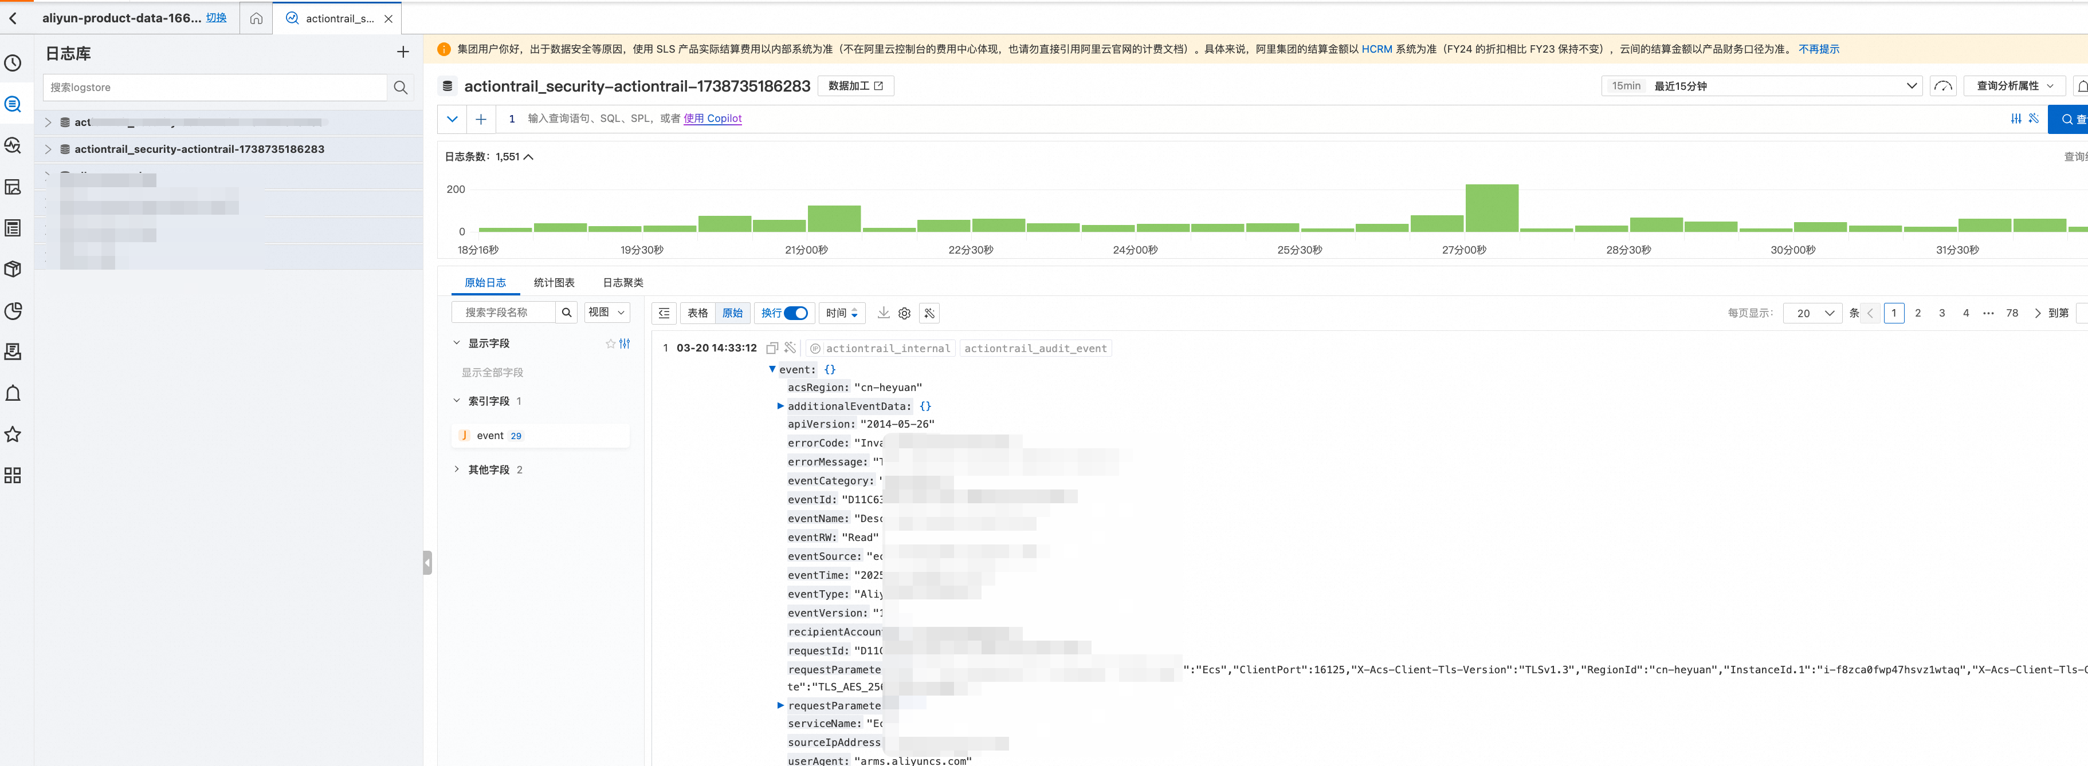Add a new query with plus button
2088x766 pixels.
coord(481,119)
